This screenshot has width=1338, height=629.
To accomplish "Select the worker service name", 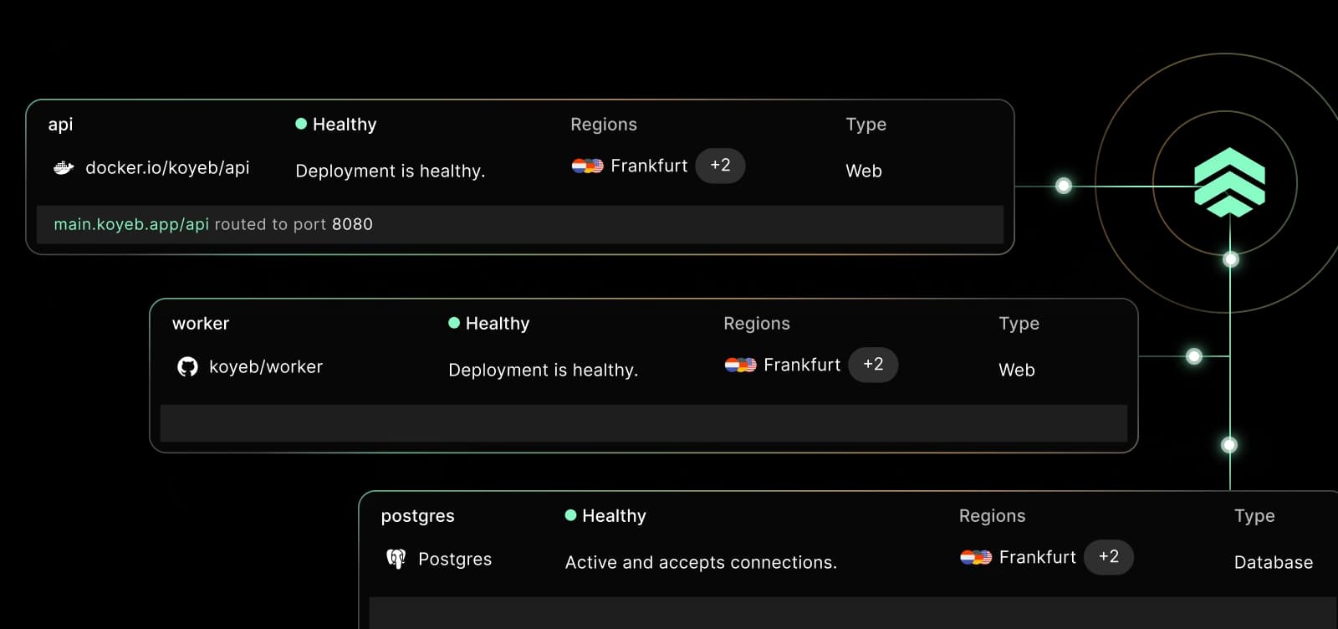I will point(201,324).
